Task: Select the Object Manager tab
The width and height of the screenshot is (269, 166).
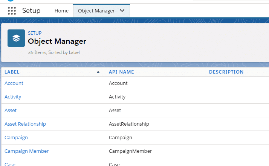Action: tap(96, 11)
